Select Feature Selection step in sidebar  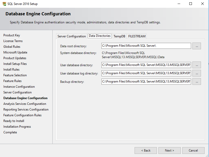coord(15,75)
